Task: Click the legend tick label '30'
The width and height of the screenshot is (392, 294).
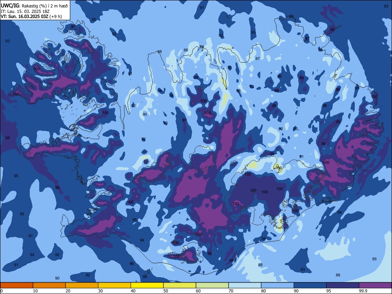Action: point(100,291)
